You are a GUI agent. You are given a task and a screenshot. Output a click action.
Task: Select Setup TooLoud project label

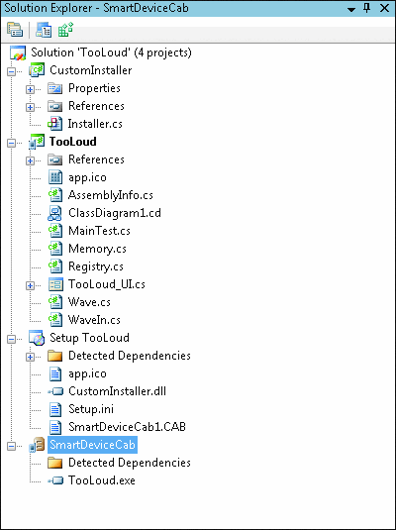tap(89, 338)
